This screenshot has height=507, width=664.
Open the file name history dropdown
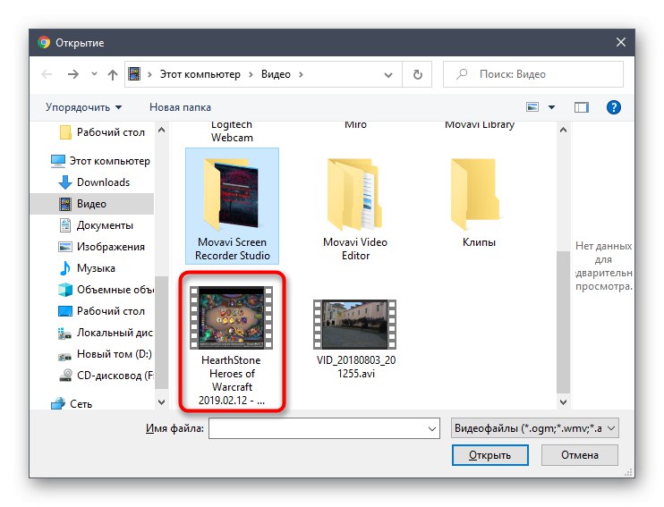432,428
